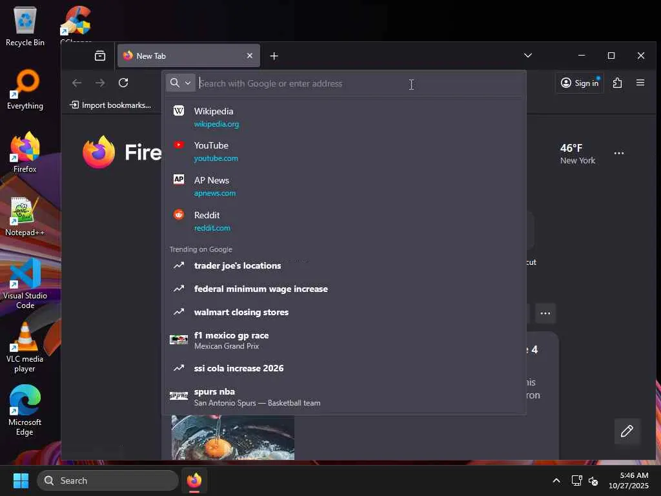661x496 pixels.
Task: Select the New Tab tab
Action: pyautogui.click(x=188, y=56)
